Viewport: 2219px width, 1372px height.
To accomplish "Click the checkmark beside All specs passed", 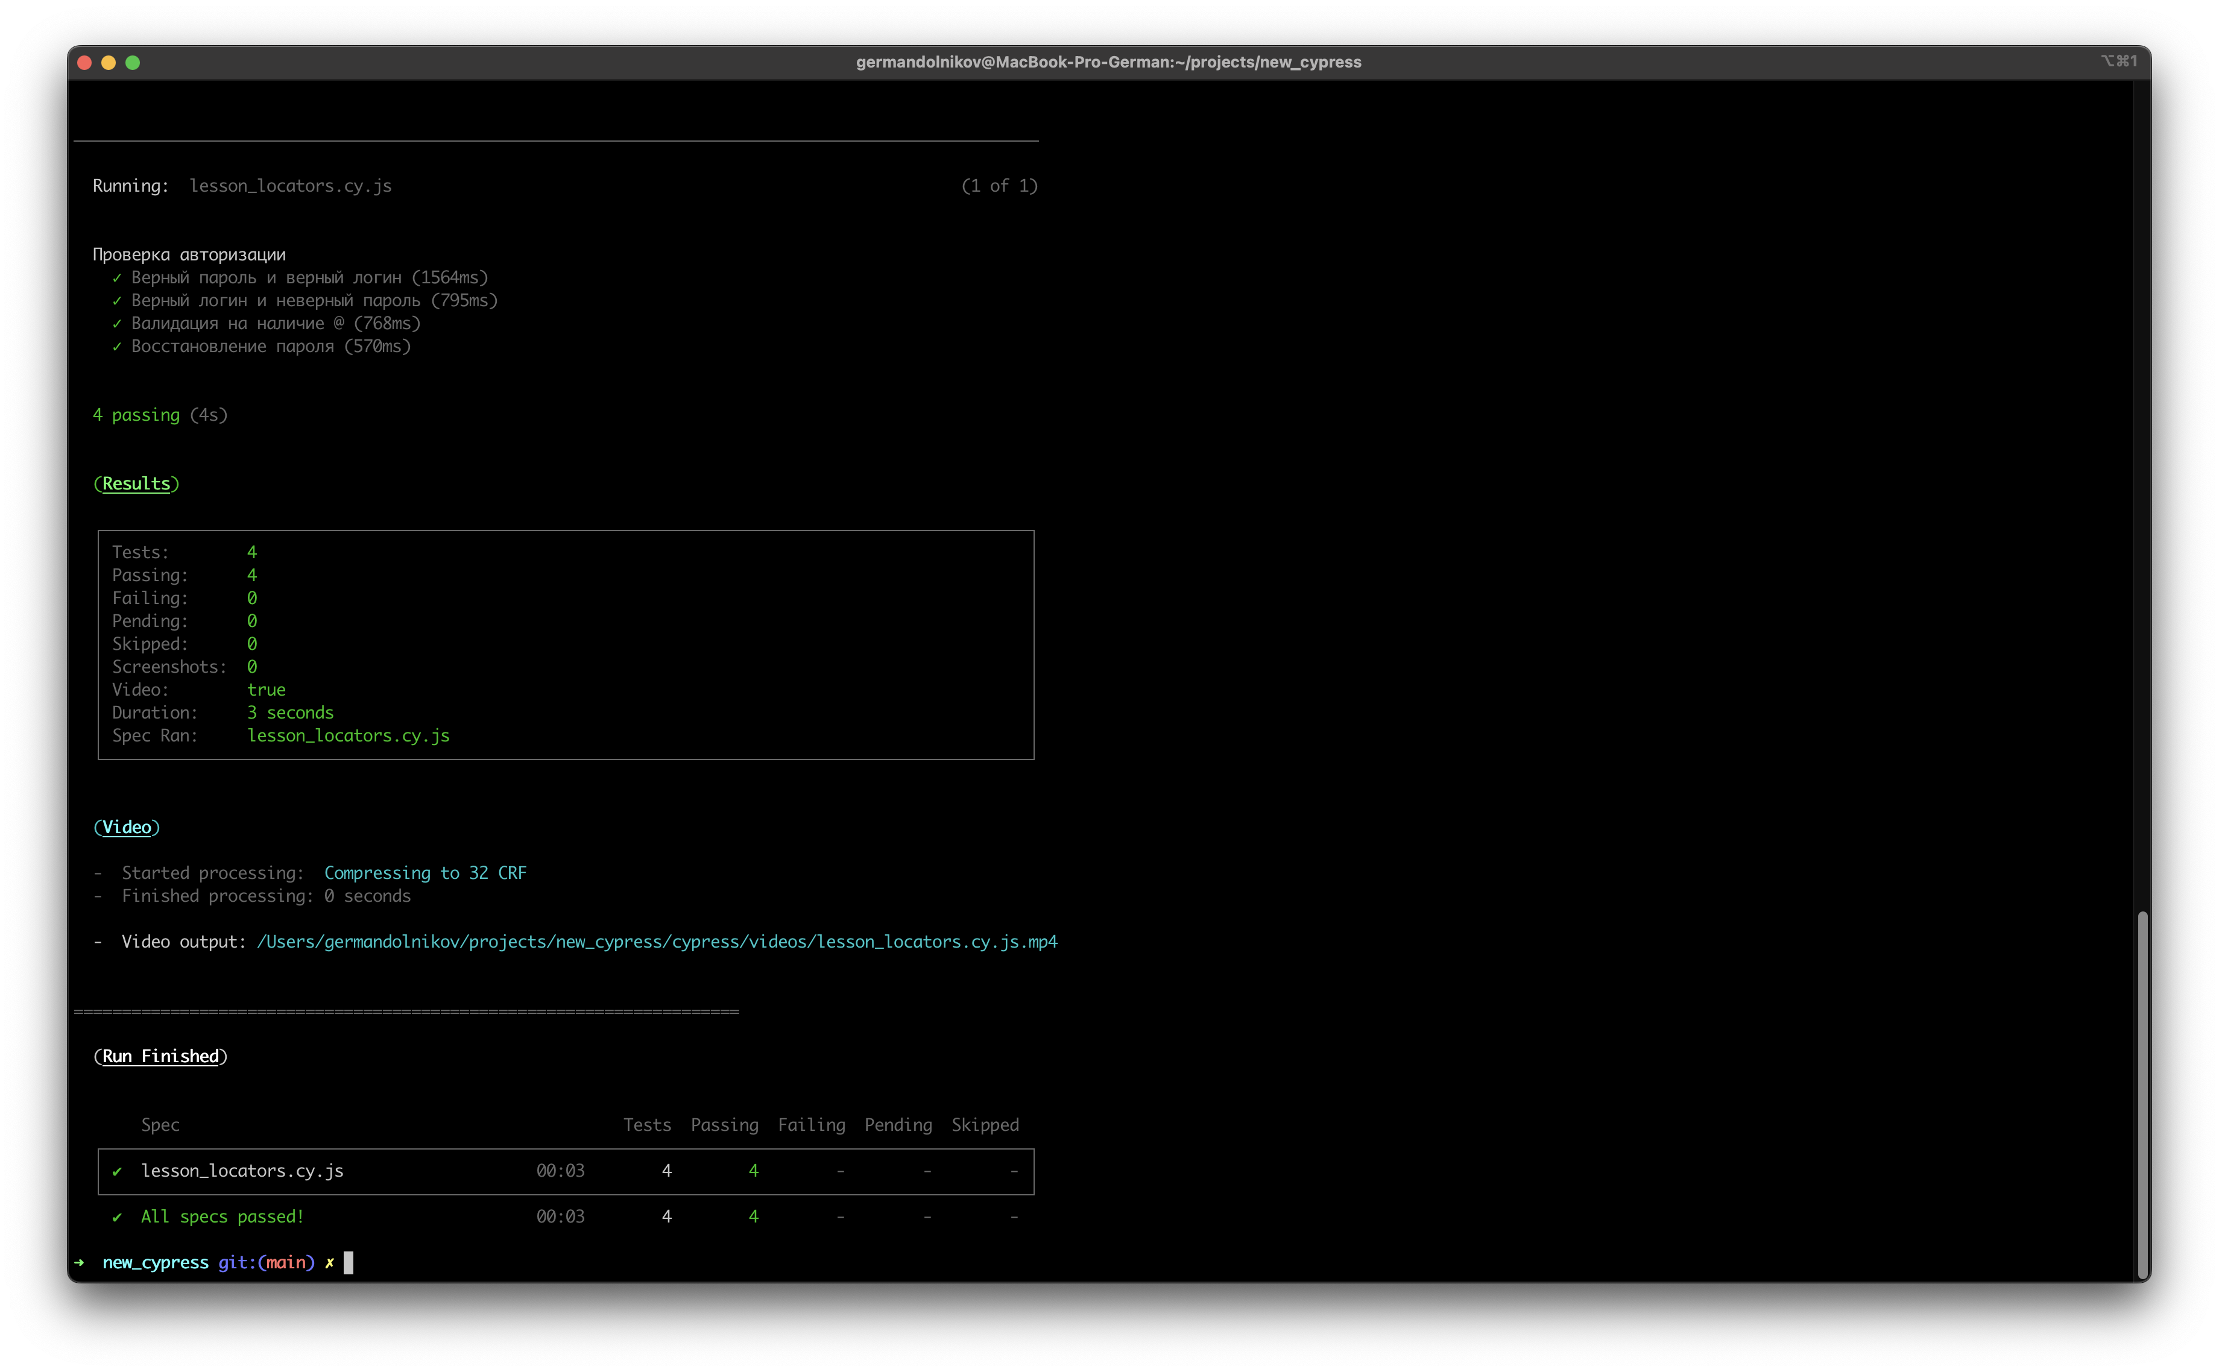I will click(117, 1218).
